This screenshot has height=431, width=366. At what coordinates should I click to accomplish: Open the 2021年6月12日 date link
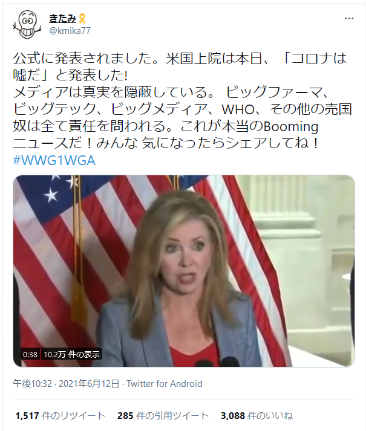[x=89, y=383]
